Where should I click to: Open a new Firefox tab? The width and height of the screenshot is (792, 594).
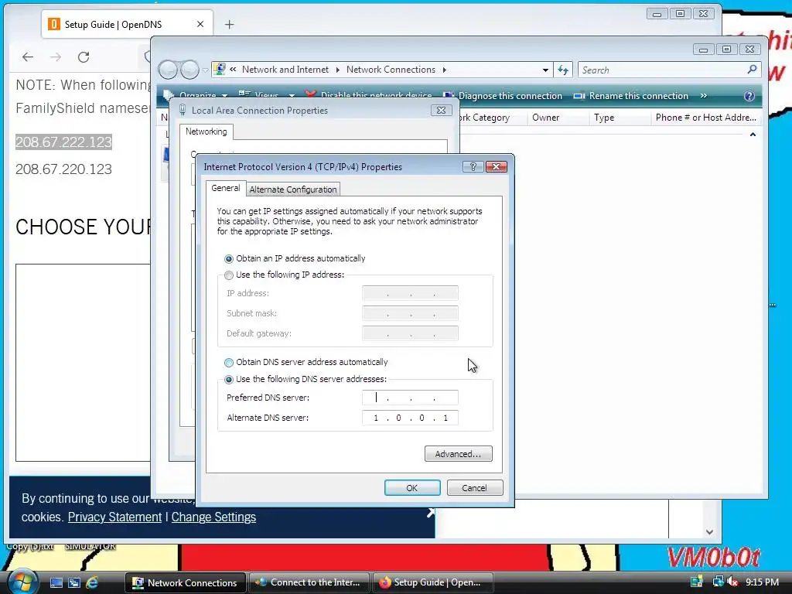click(x=229, y=24)
